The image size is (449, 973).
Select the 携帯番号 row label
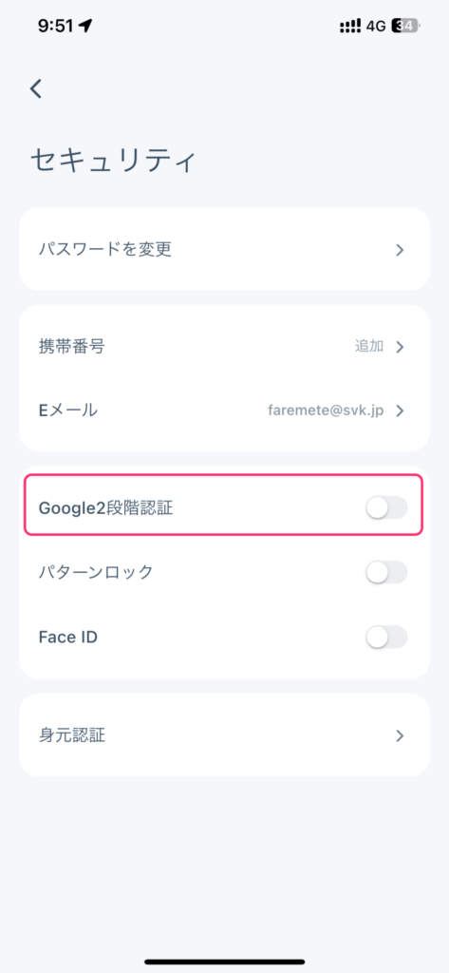coord(71,346)
